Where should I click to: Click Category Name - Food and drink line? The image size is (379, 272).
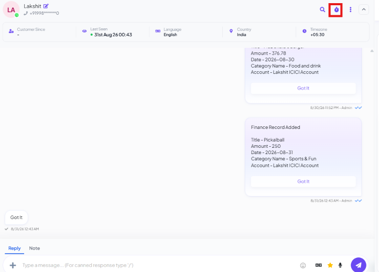click(286, 66)
